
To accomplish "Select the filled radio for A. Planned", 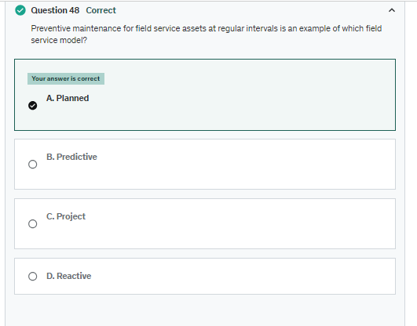I will pyautogui.click(x=33, y=105).
